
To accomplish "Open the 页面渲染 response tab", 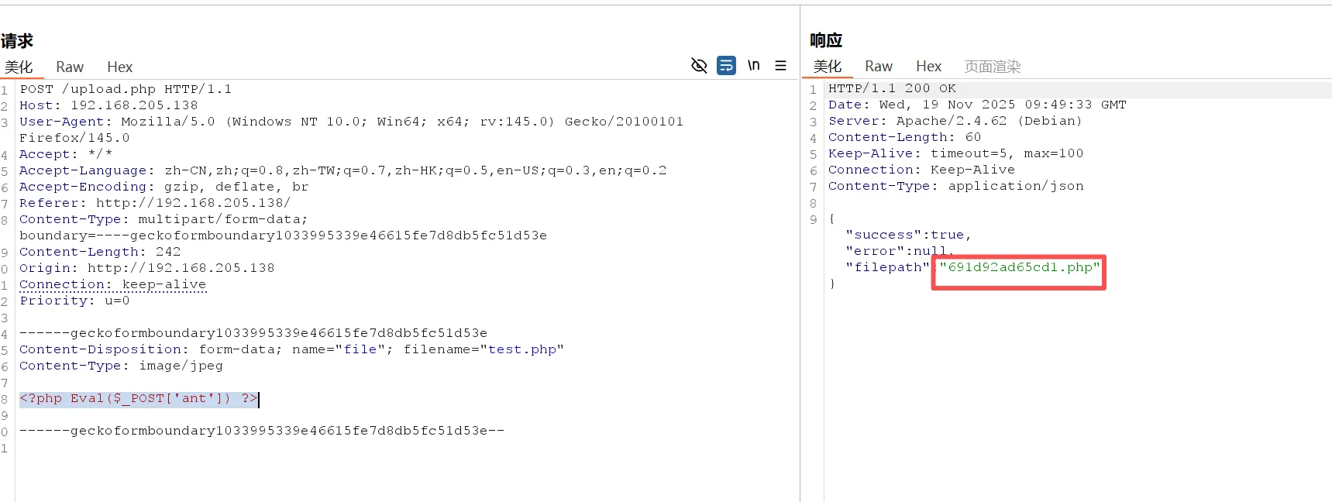I will pyautogui.click(x=993, y=67).
